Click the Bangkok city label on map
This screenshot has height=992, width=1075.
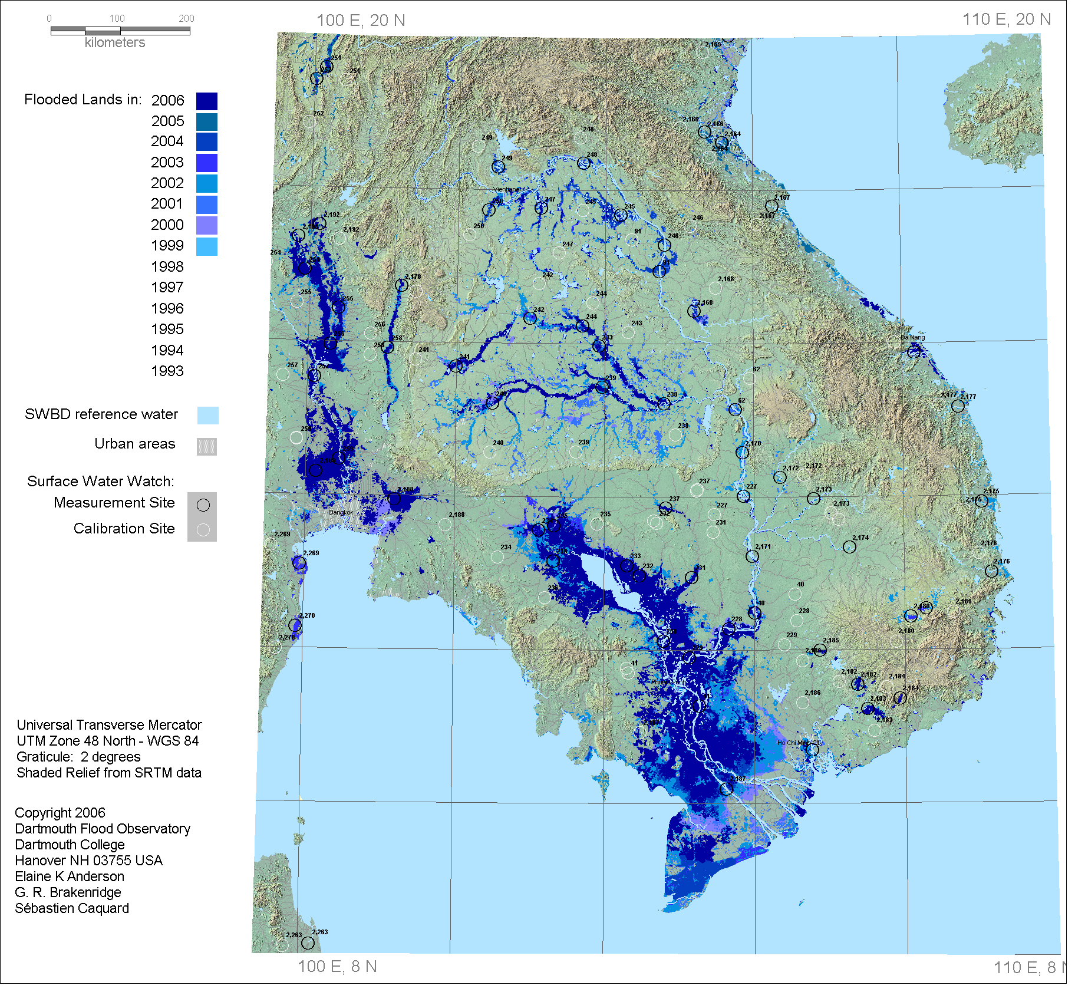[x=341, y=512]
